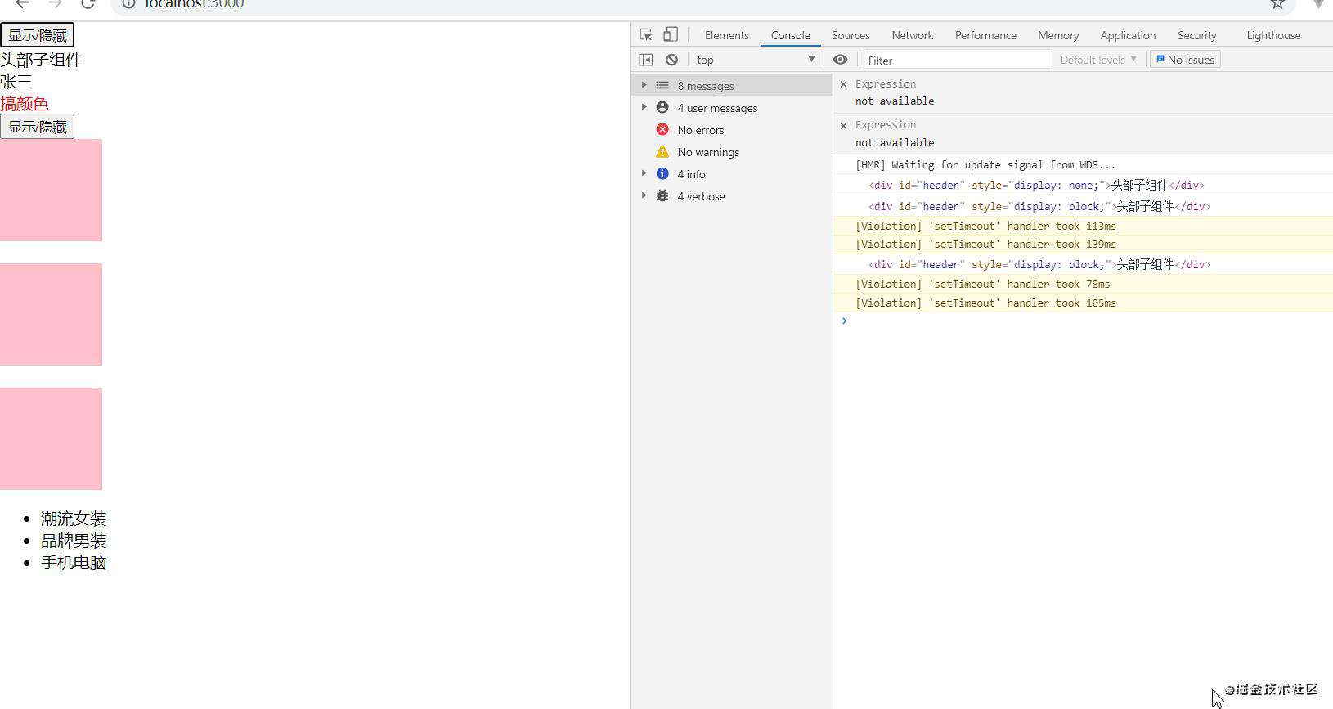Open the Application tab
This screenshot has width=1333, height=709.
[x=1128, y=35]
